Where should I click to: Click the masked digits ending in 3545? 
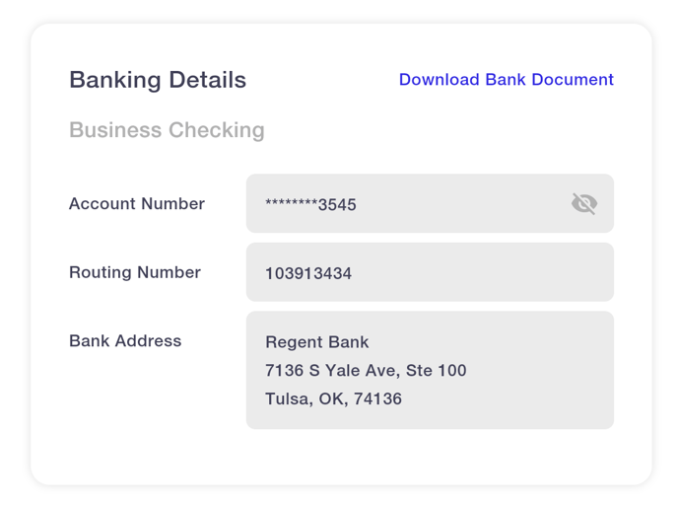[310, 204]
